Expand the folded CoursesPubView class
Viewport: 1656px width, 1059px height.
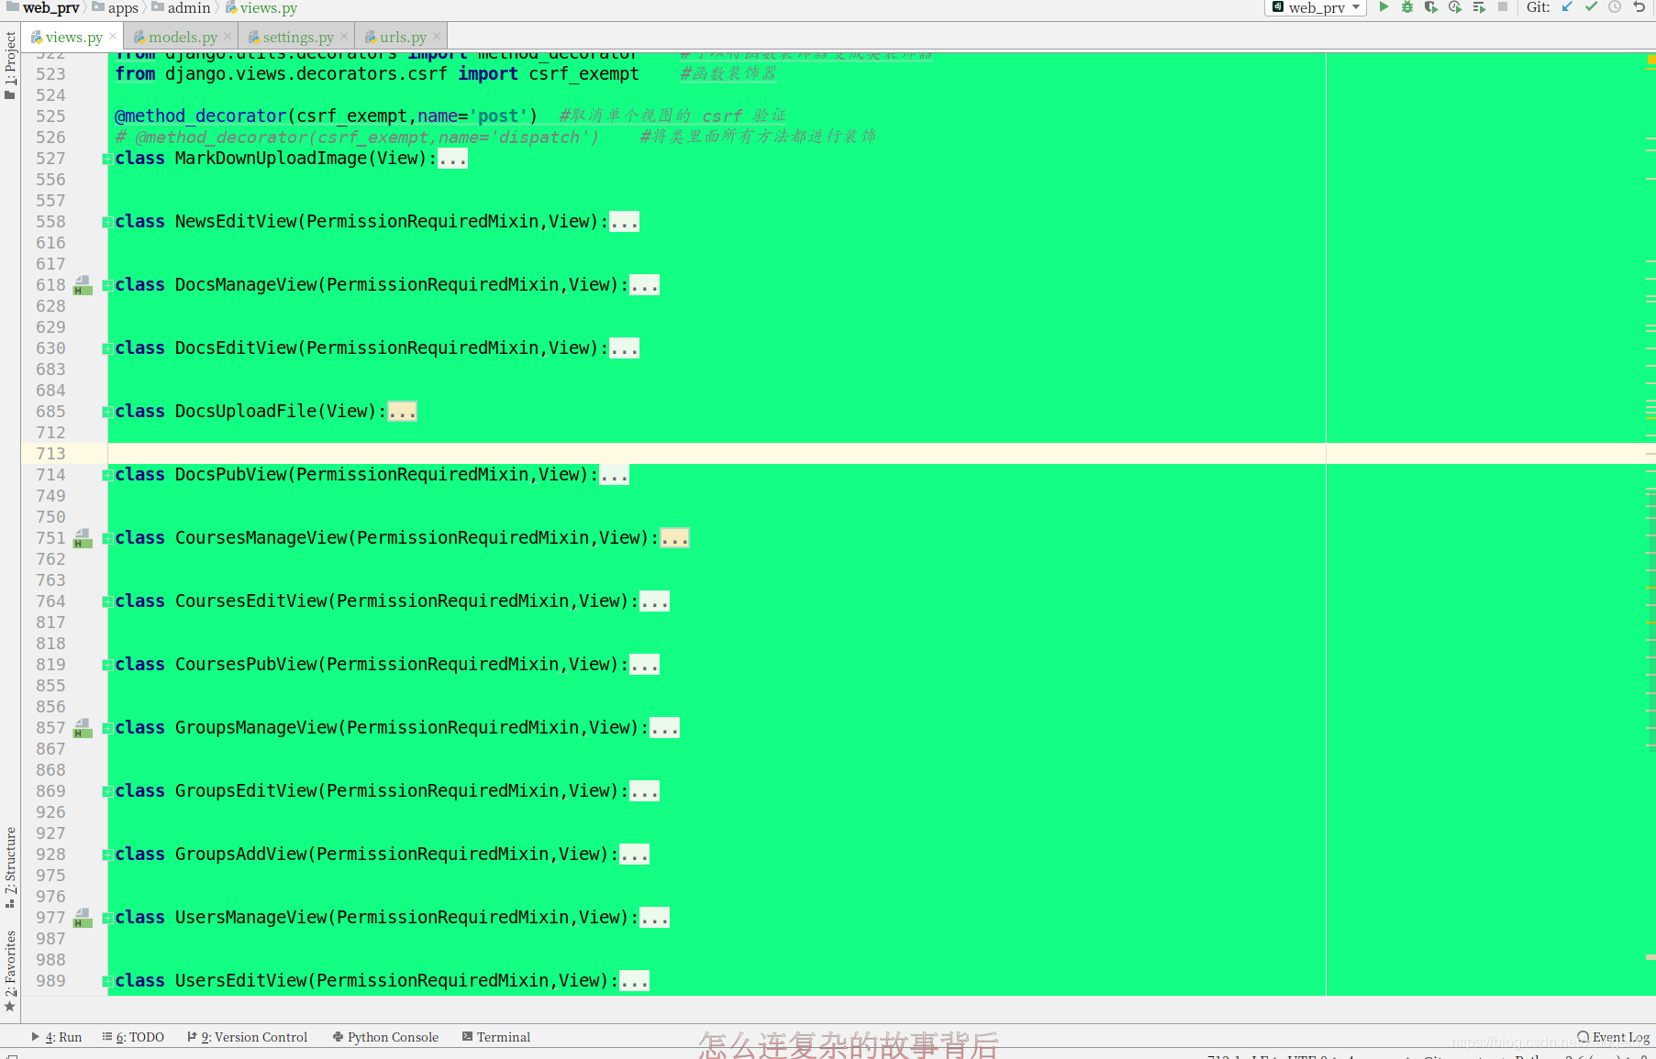click(107, 665)
